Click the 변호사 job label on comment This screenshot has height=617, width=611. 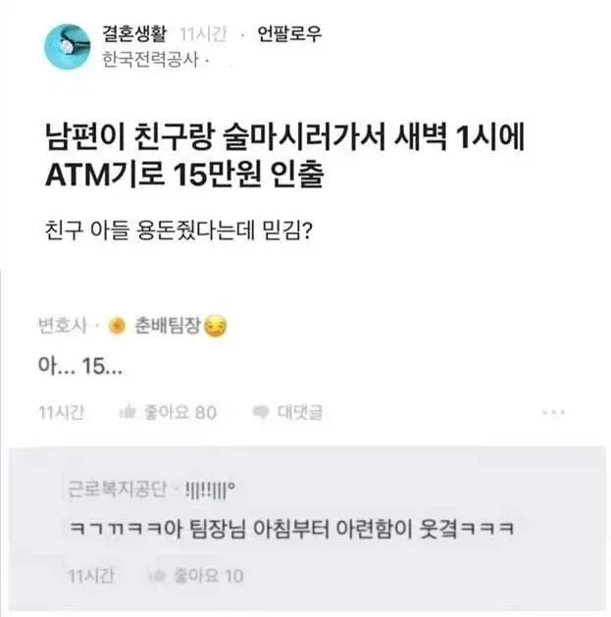point(62,326)
